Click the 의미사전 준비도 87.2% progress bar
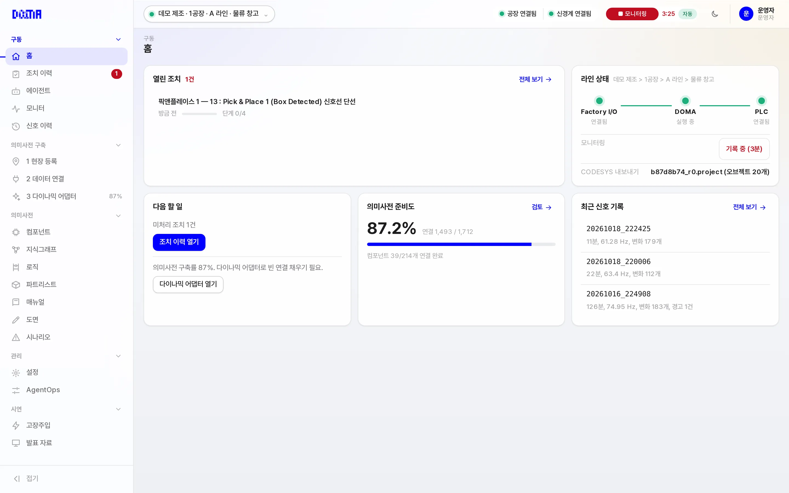789x493 pixels. [461, 244]
